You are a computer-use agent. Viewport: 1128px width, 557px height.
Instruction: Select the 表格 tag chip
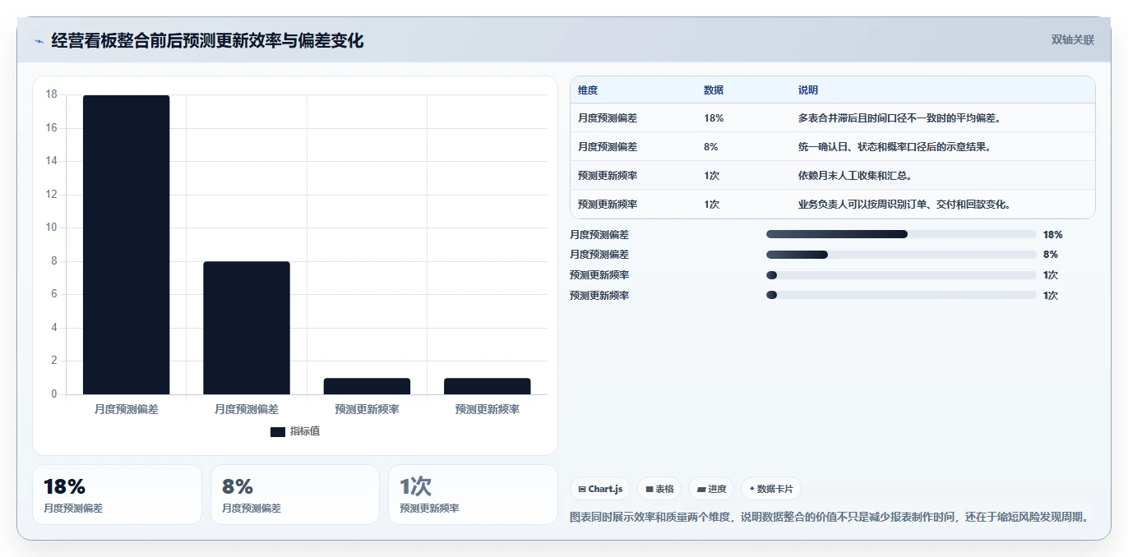click(x=659, y=489)
